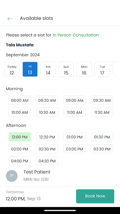Screen dimensions: 120x214
Task: Pick Mon 16 date
Action: coord(84,69)
